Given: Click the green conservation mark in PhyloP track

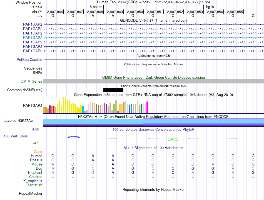Looking at the screenshot, I should point(172,139).
